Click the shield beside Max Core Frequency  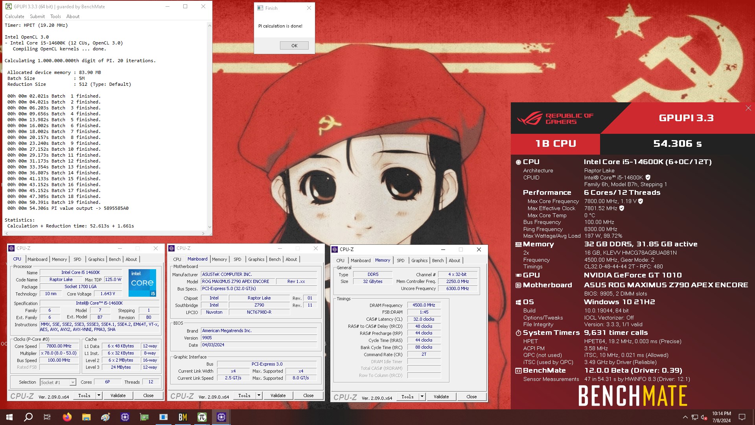641,201
